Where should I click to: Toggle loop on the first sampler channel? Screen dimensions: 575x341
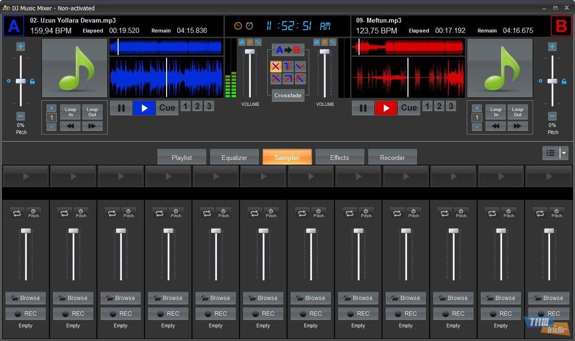[17, 213]
